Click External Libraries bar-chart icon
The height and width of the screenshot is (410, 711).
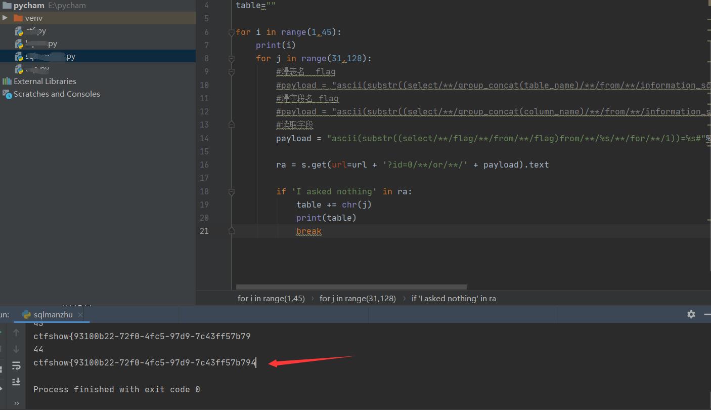[x=7, y=81]
